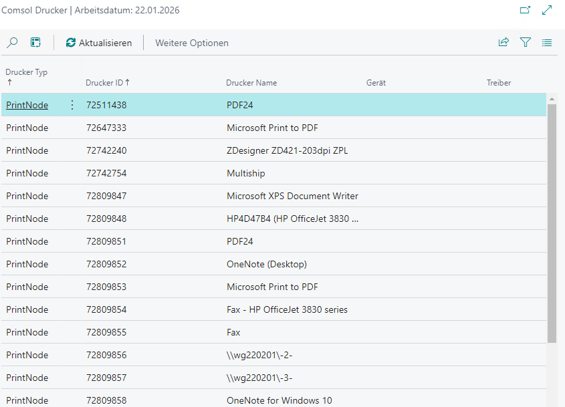Screen dimensions: 565x407
Task: Select Drucker ID 72809856 cell
Action: tap(106, 354)
